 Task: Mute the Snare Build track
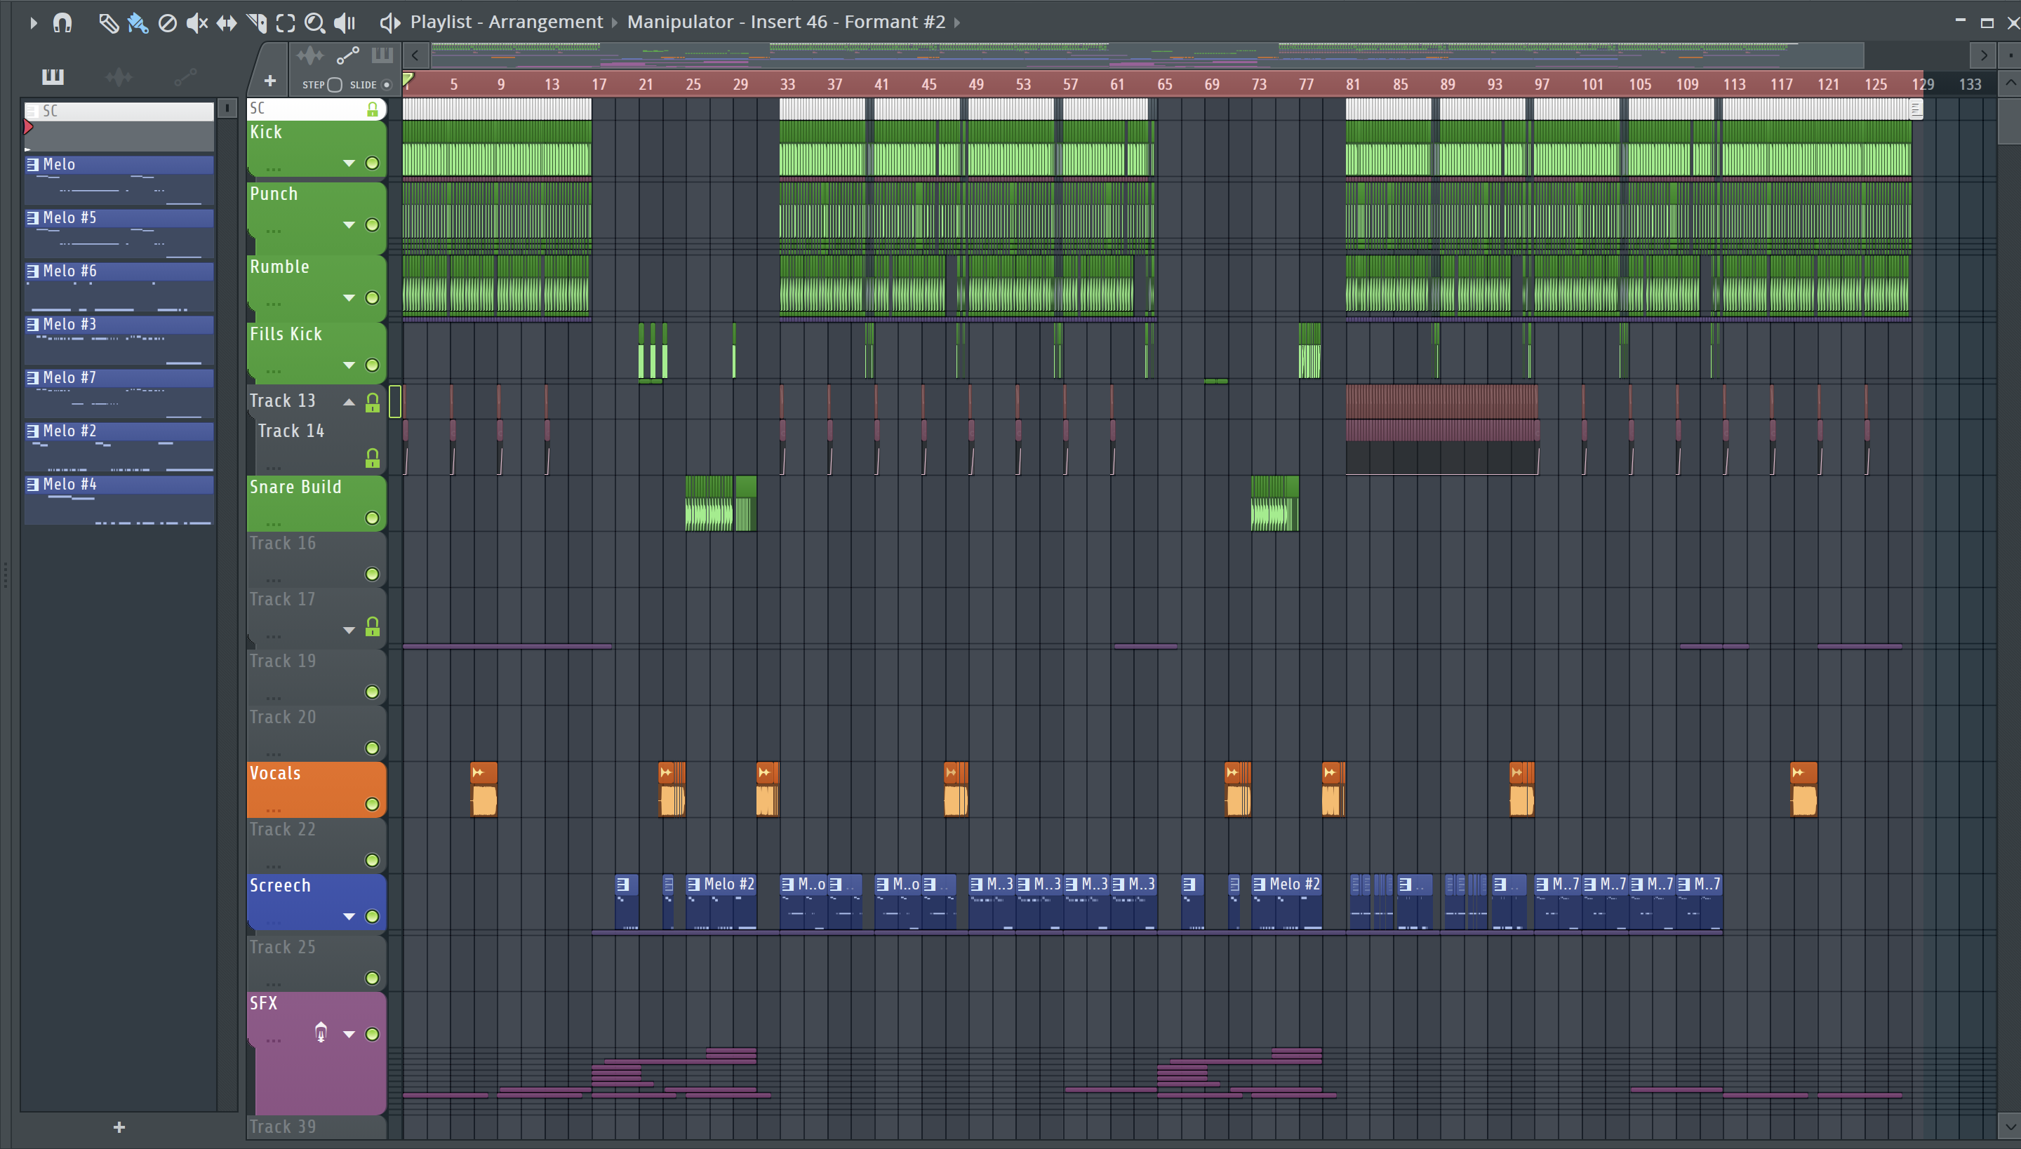coord(372,518)
